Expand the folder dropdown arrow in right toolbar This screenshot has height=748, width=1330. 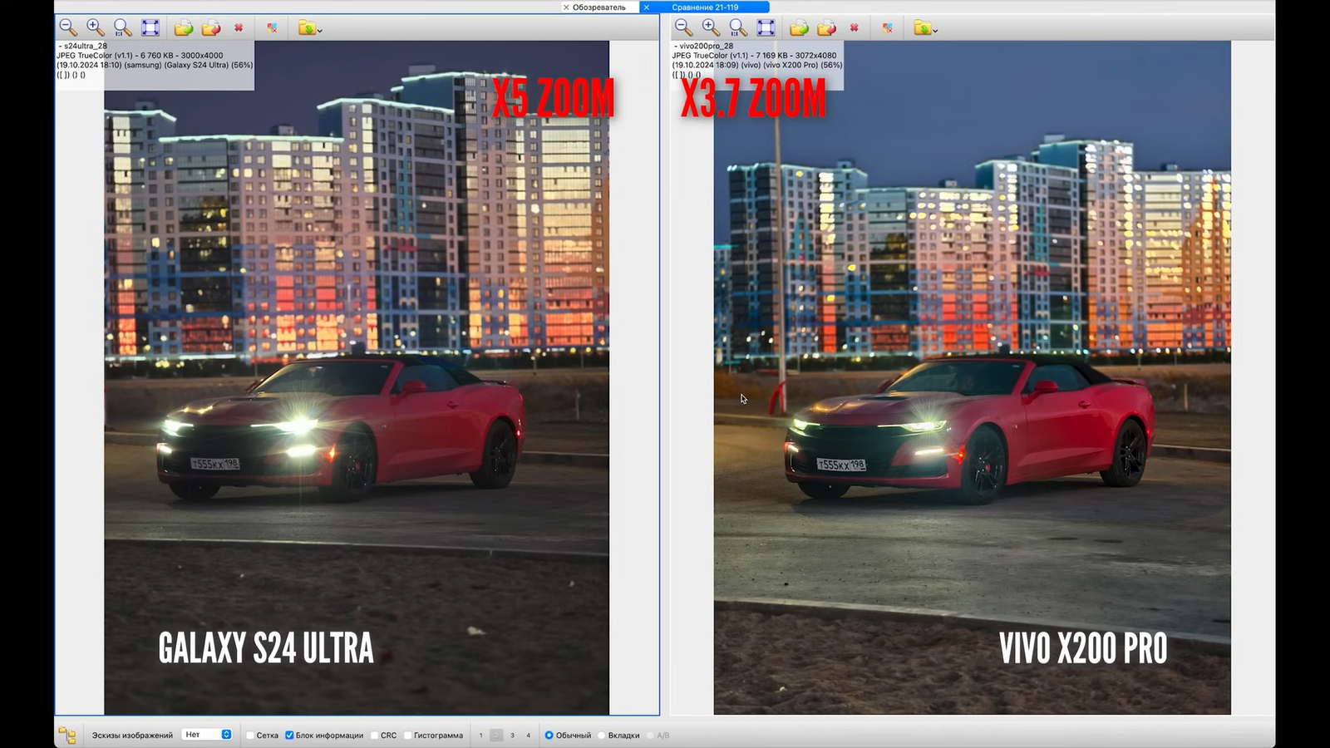(935, 31)
